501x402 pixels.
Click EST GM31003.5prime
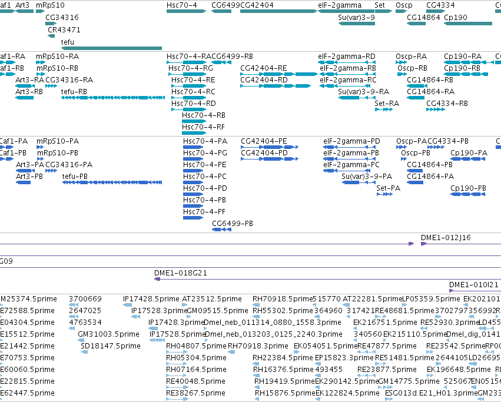81,340
